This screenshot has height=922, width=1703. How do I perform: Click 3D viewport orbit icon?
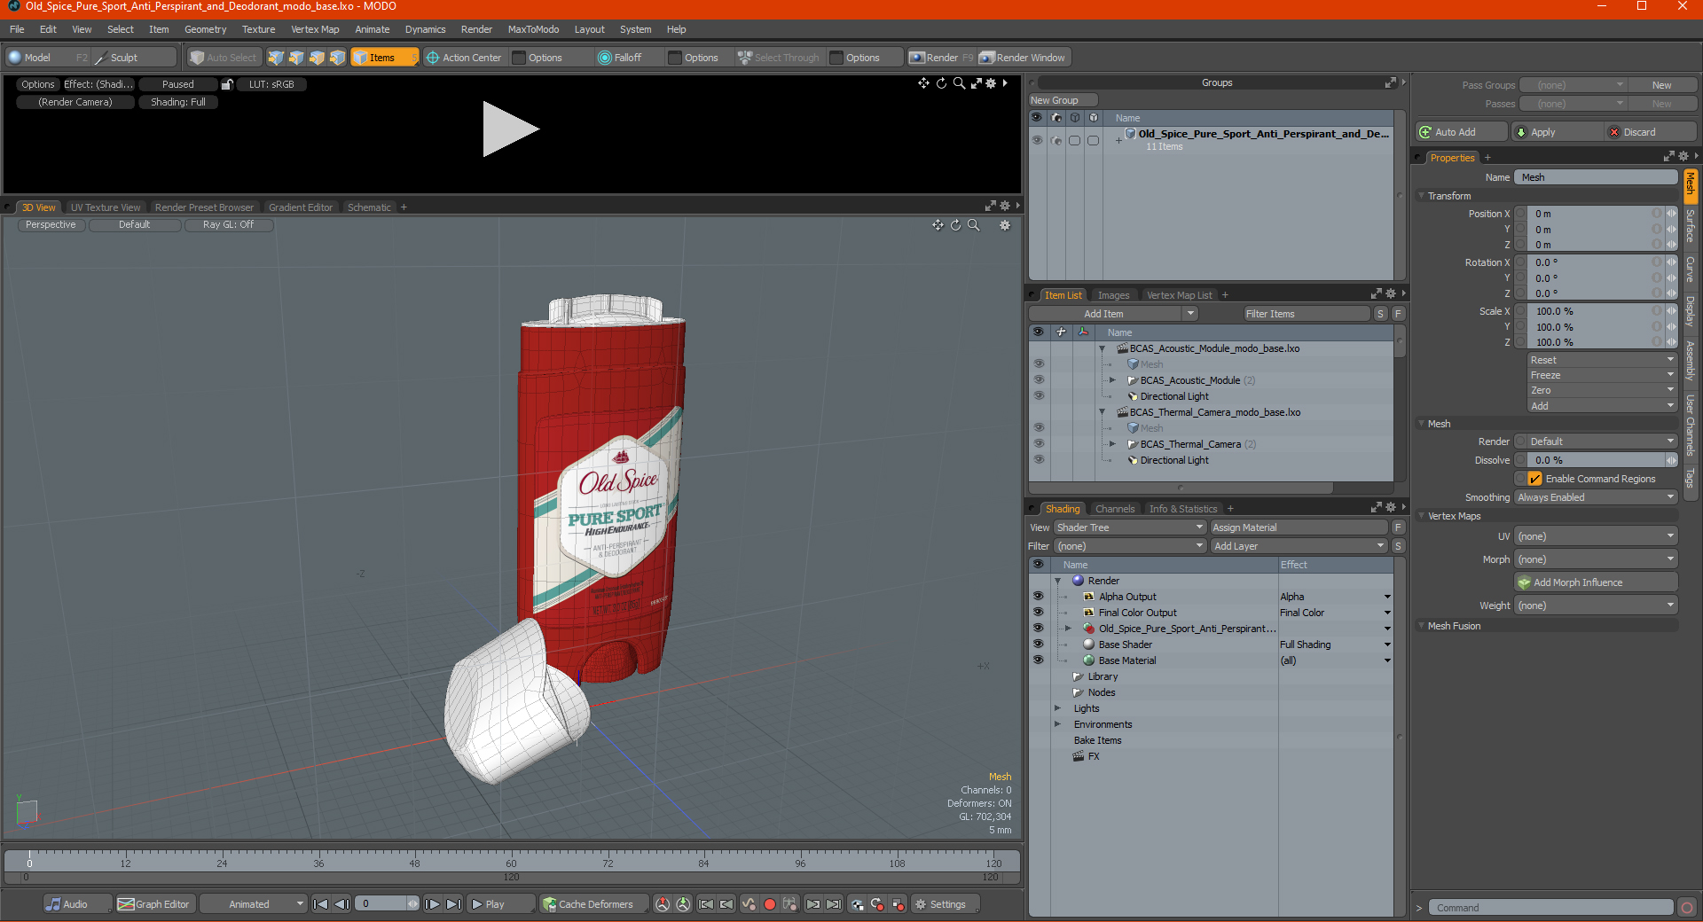click(x=955, y=225)
